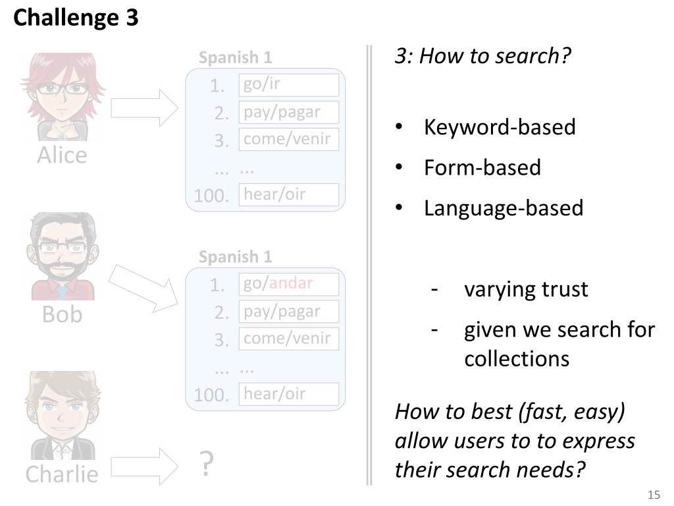Click the first Spanish 1 heading
Screen dimensions: 674x506
tap(235, 57)
